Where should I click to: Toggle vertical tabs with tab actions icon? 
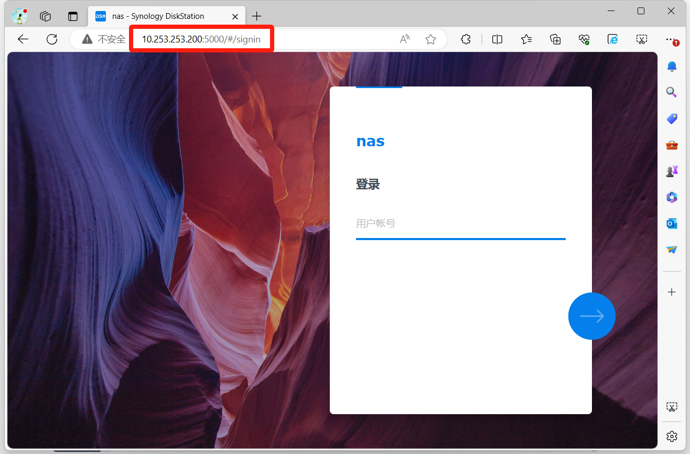click(x=73, y=16)
